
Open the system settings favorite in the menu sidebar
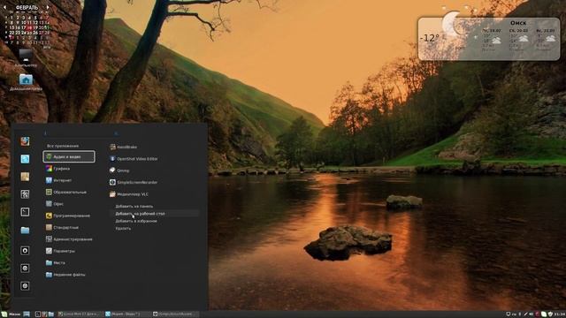25,194
